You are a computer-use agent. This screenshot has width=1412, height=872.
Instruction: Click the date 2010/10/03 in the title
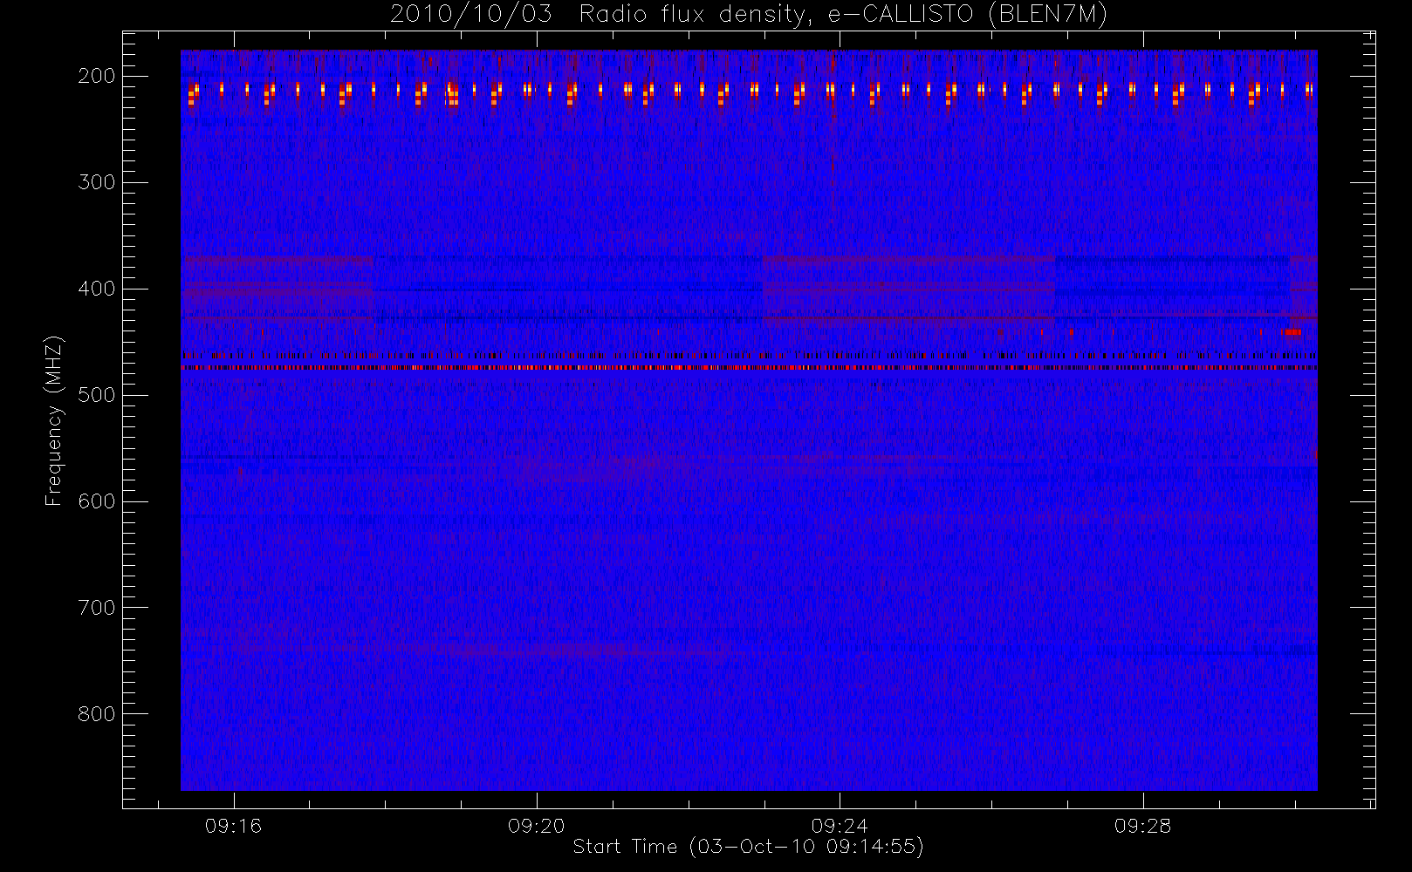tap(471, 15)
